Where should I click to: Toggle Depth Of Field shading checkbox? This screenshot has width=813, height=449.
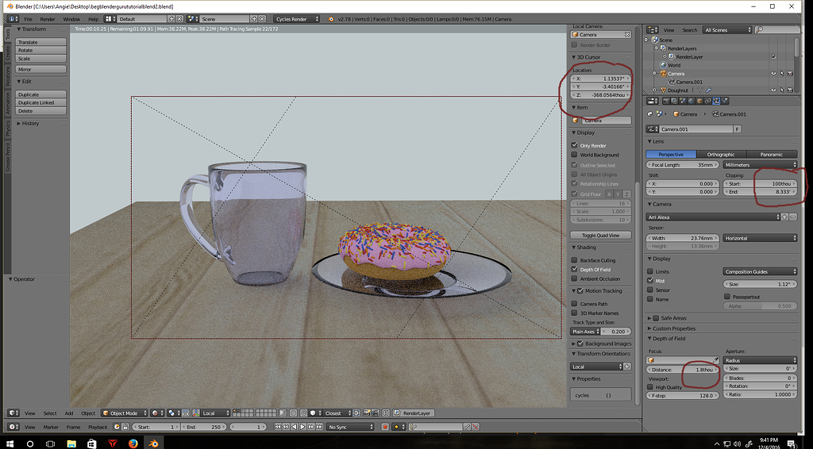[575, 269]
